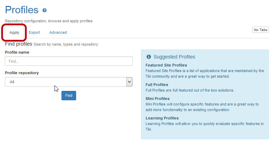Click the Suggested Profiles panel title
Screen dimensions: 272x156
coord(174,57)
